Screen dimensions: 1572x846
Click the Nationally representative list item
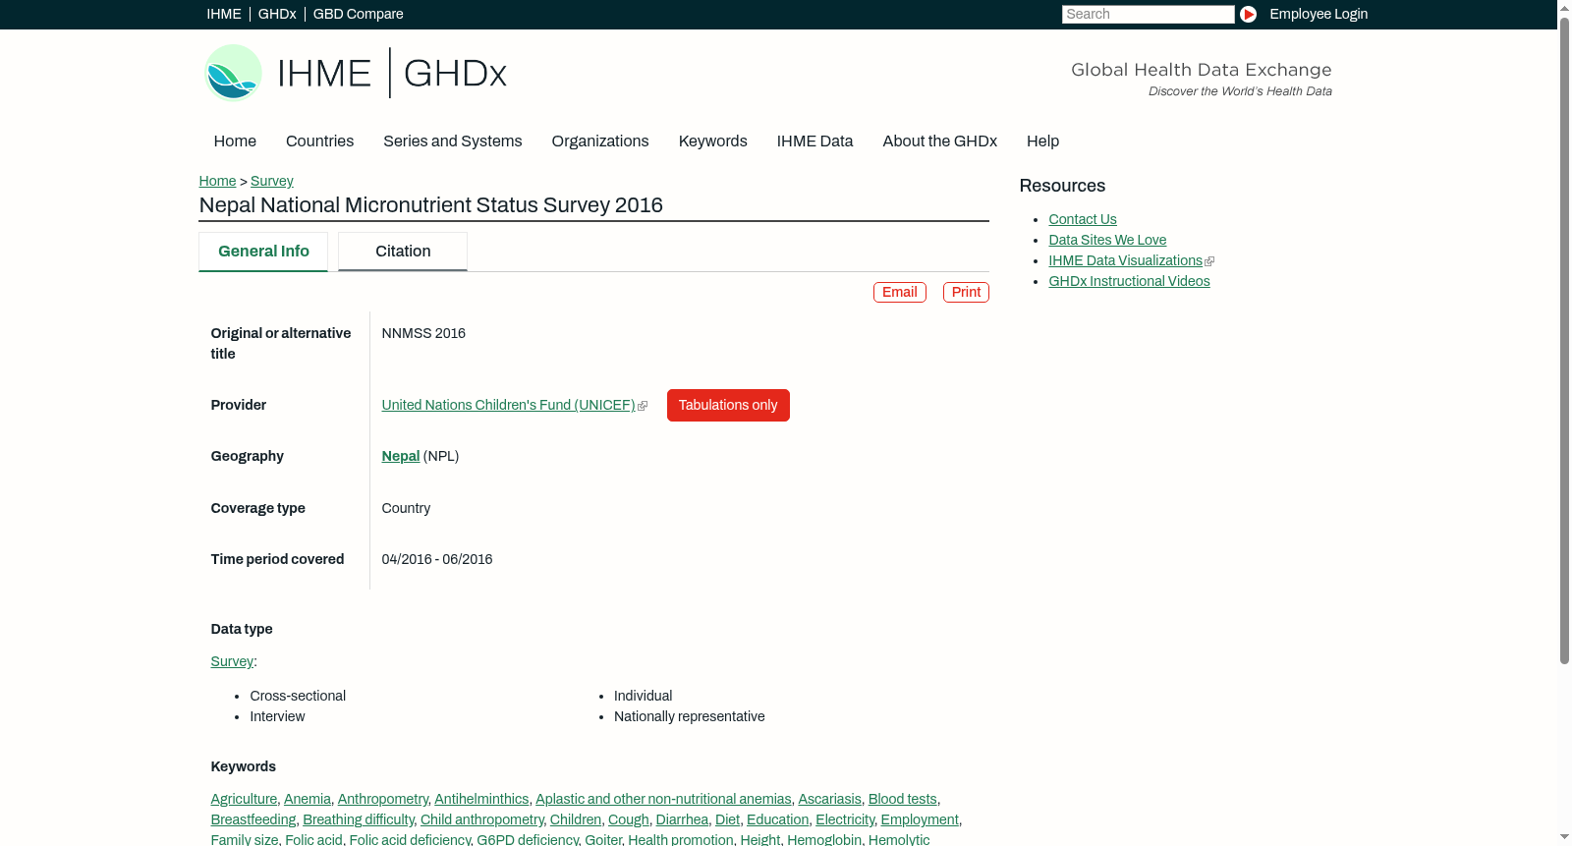(689, 716)
